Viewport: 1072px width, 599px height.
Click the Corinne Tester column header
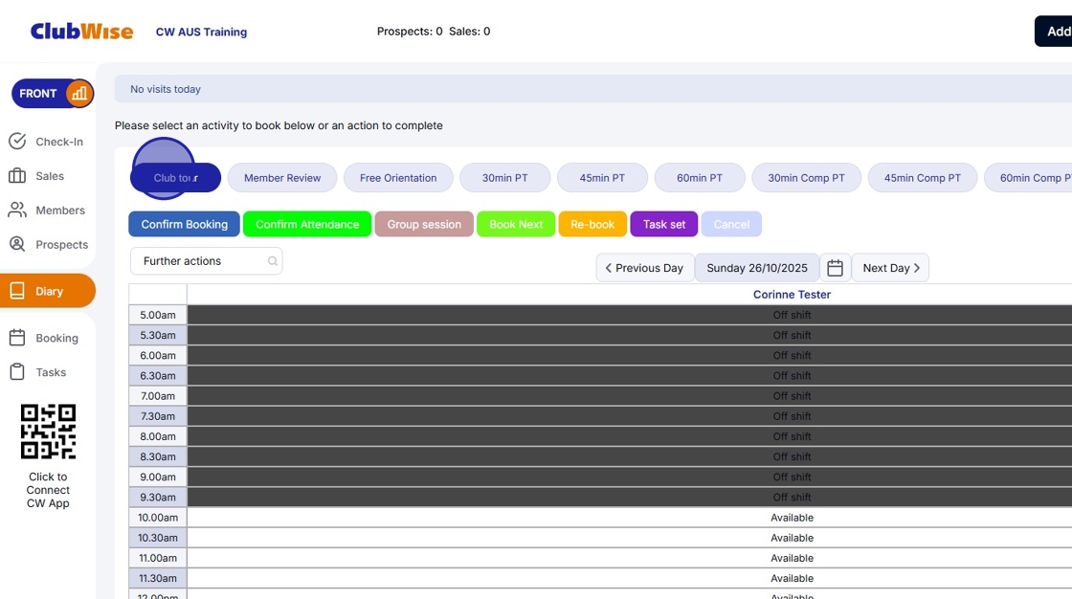[x=792, y=295]
